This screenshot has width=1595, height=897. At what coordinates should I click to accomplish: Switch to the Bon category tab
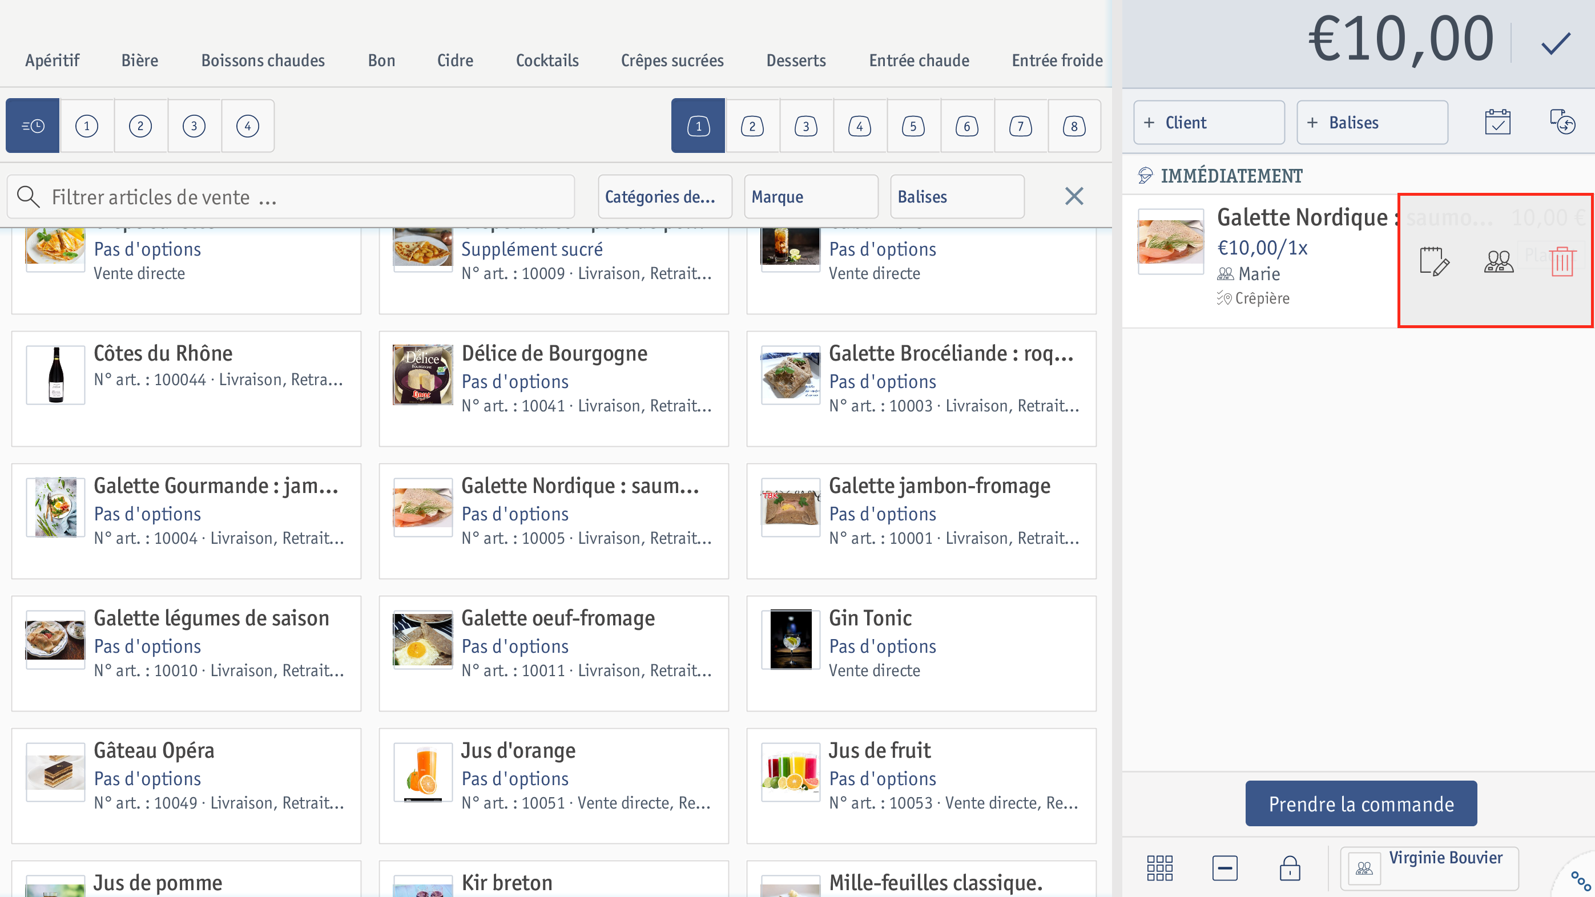click(381, 60)
